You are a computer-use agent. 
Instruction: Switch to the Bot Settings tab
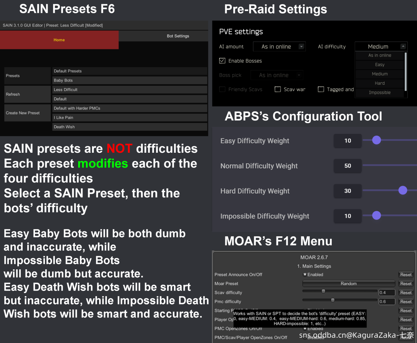click(x=178, y=36)
